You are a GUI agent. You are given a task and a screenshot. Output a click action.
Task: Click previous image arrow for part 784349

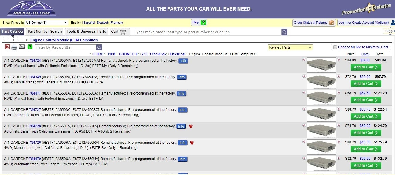[x=304, y=76]
